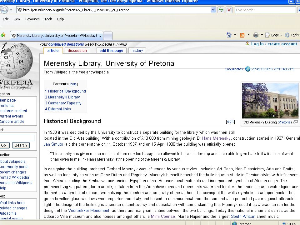
Task: Open the Tools gear menu in command bar
Action: (x=292, y=35)
